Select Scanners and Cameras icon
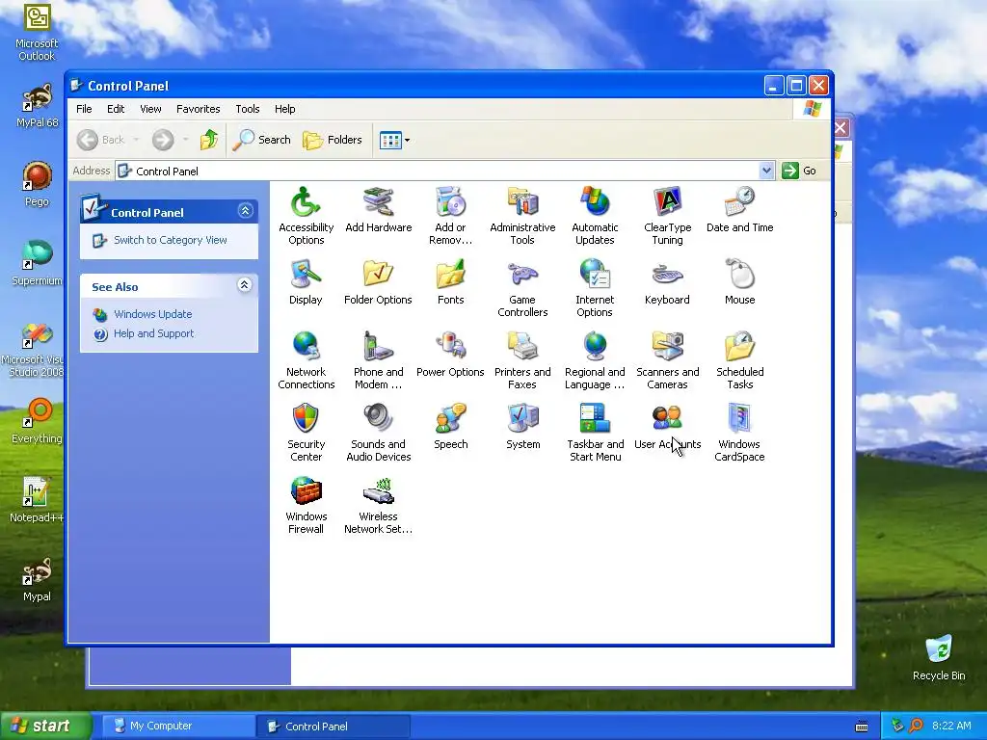Screen dimensions: 987x740 click(x=667, y=360)
